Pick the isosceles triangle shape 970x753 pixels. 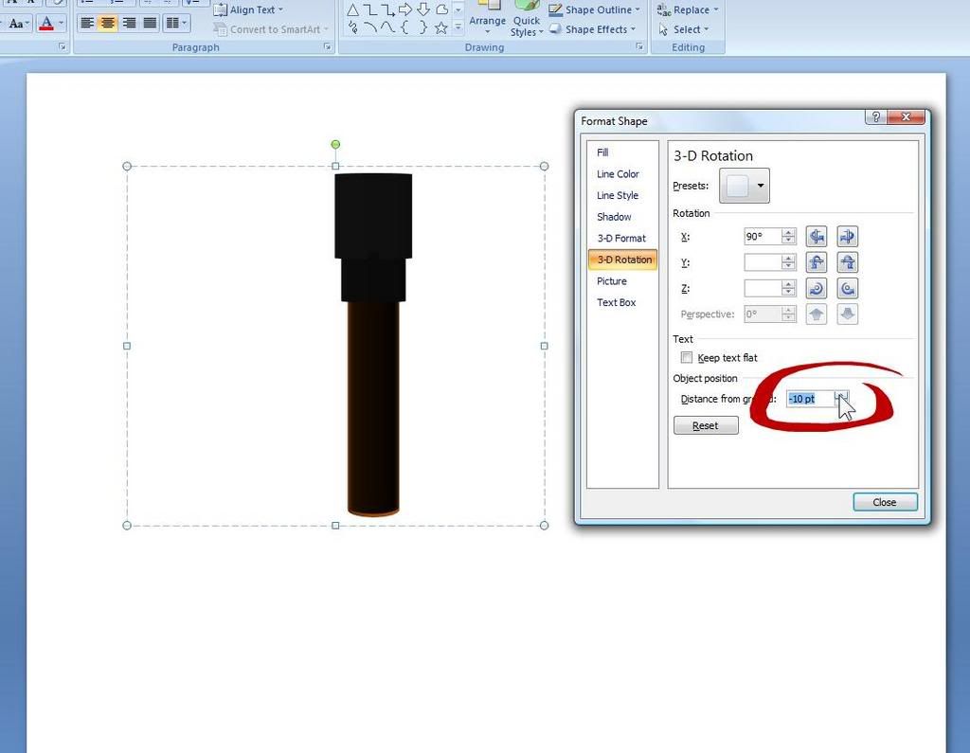(x=352, y=9)
